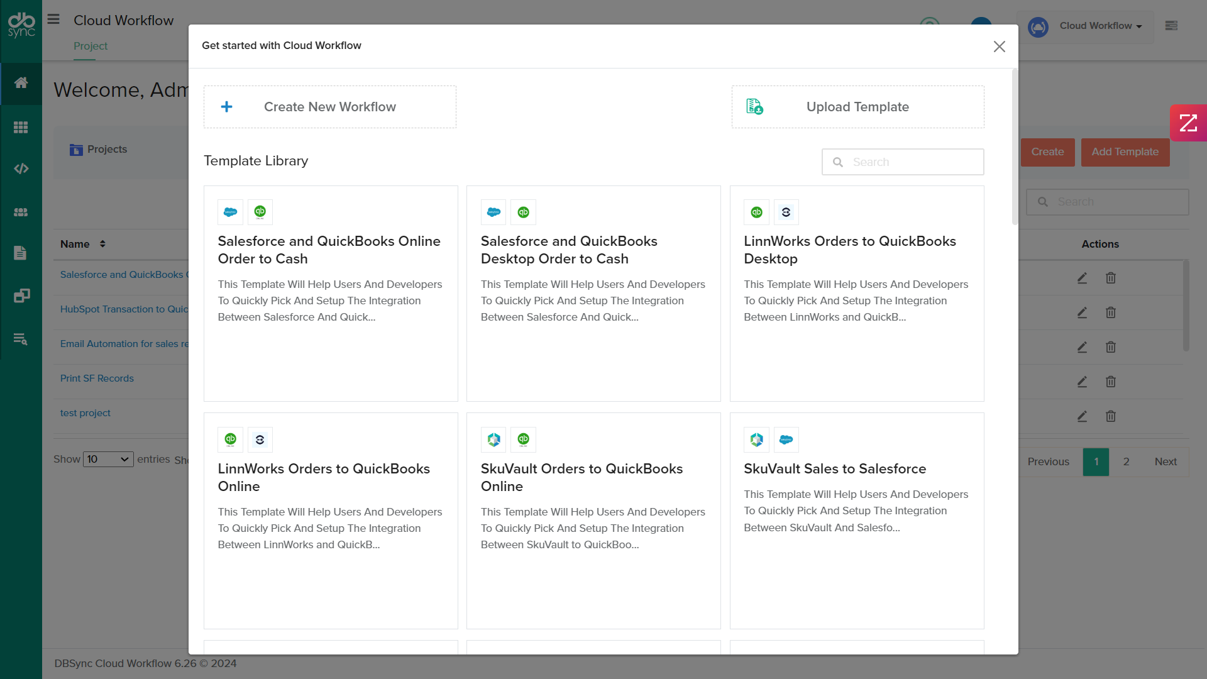Open the entries per page dropdown
Viewport: 1207px width, 679px height.
click(x=108, y=459)
